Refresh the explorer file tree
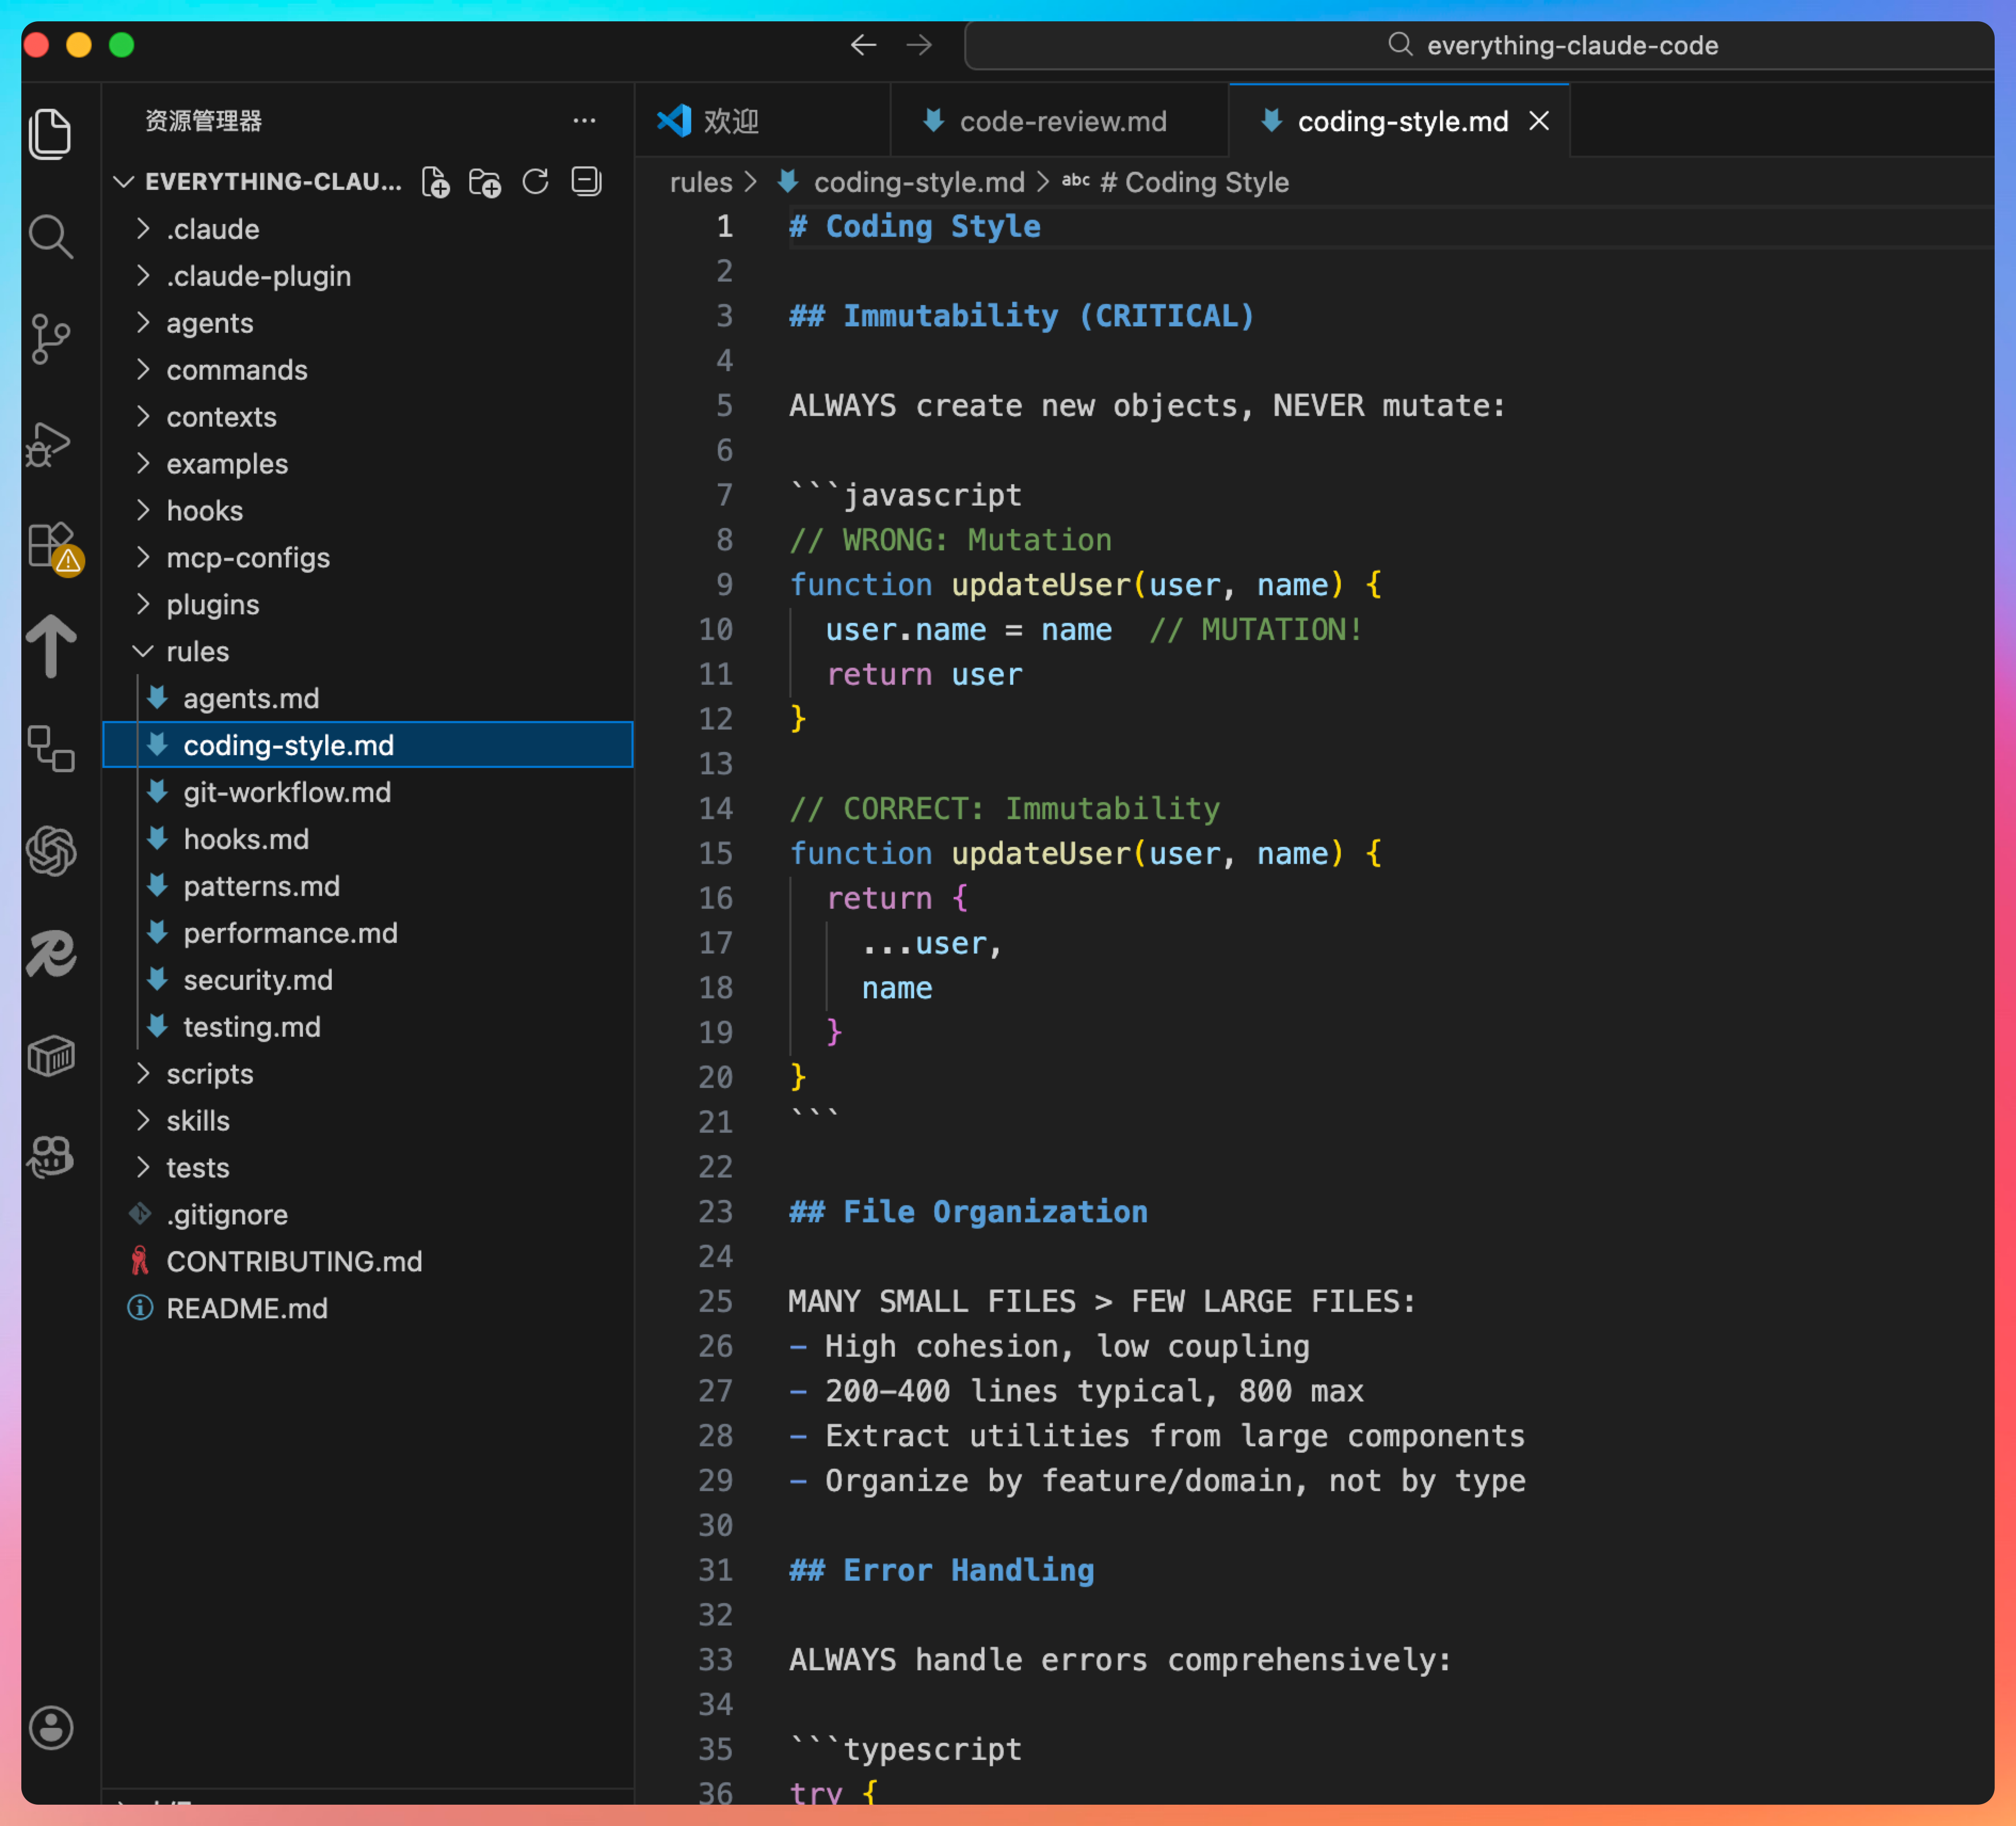Screen dimensions: 2016x1826 [x=535, y=182]
